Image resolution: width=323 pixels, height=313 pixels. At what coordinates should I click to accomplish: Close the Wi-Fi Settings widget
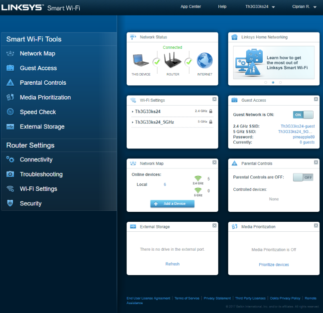214,99
